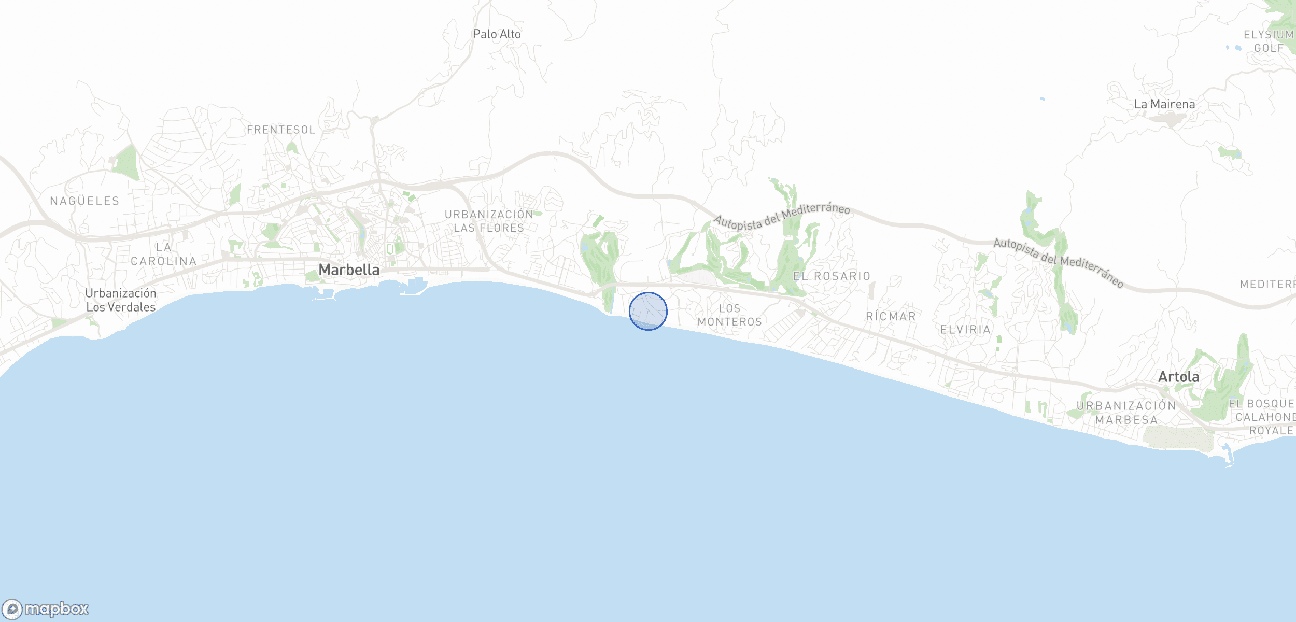This screenshot has width=1296, height=622.
Task: Select the Los Monteros area label
Action: (x=730, y=315)
